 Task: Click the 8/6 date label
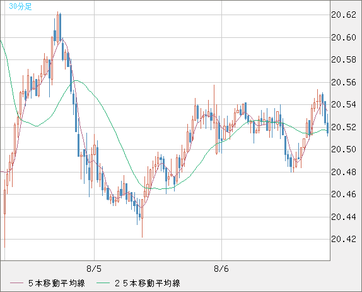tap(221, 269)
